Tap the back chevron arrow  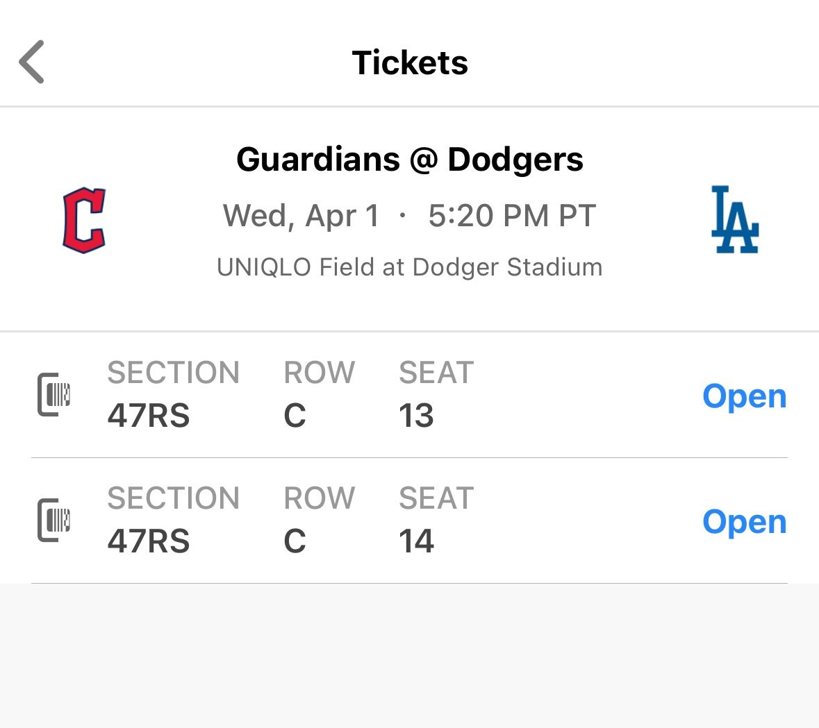click(32, 62)
